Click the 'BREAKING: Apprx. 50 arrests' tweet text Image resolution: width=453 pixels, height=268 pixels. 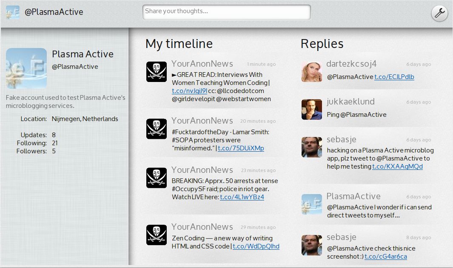[225, 189]
